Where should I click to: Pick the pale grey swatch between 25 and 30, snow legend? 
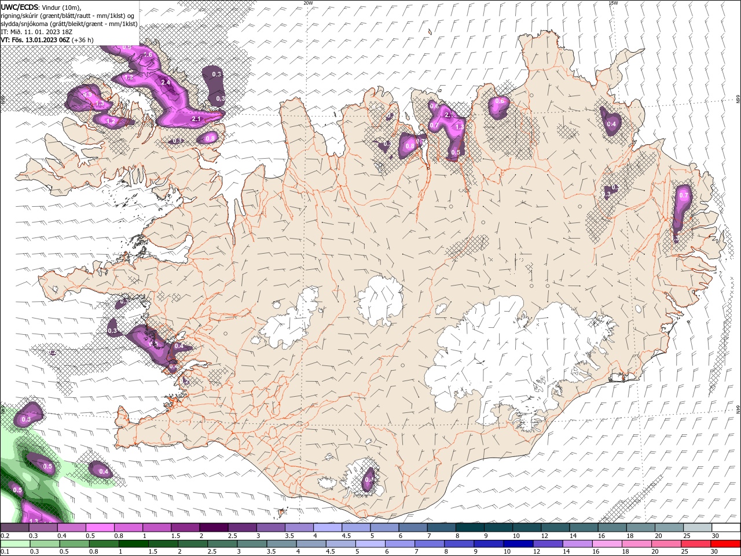click(698, 528)
